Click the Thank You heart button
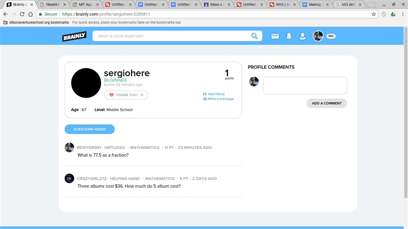The height and width of the screenshot is (229, 408). (x=126, y=95)
